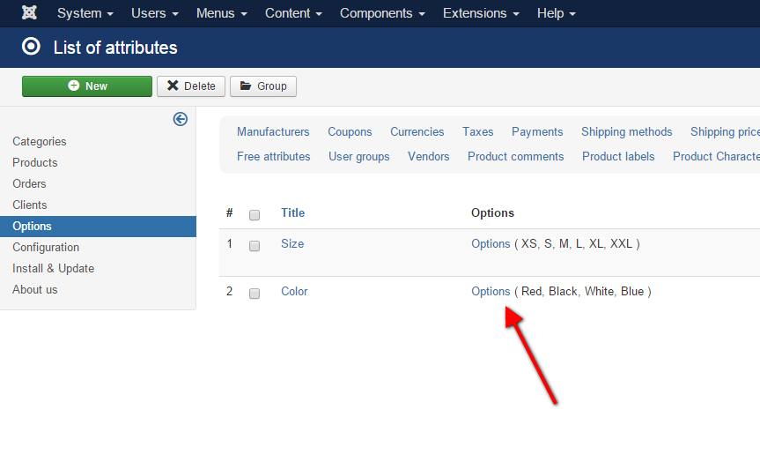Expand the Users dropdown menu

coord(154,13)
